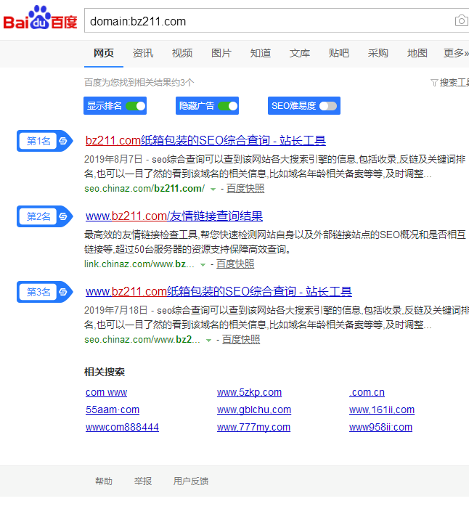Screen dimensions: 469x509
Task: Open the 更多 menu
Action: click(456, 53)
